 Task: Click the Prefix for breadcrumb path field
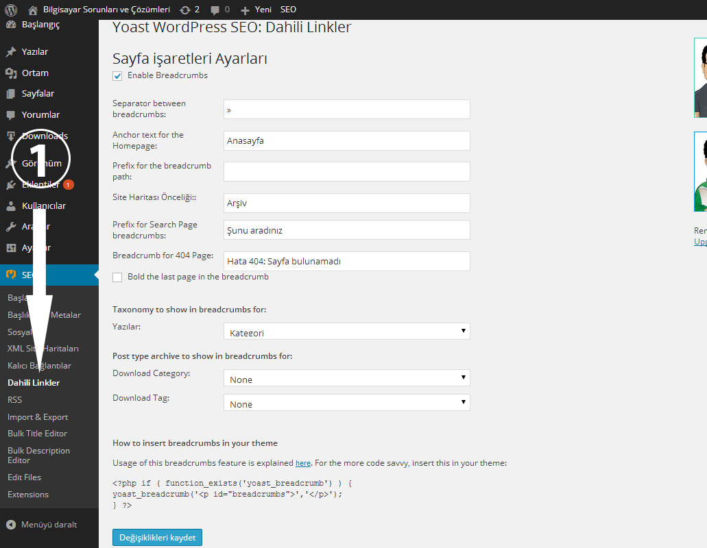coord(347,171)
